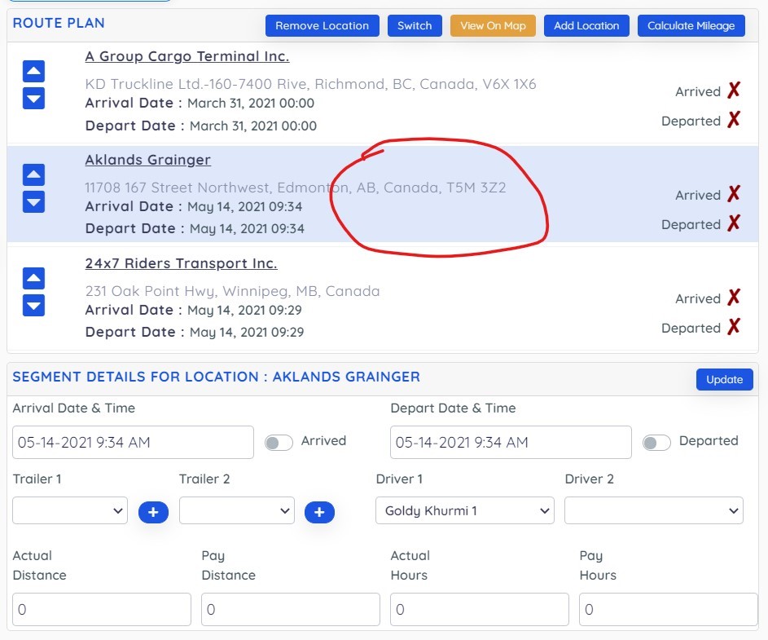
Task: Click the View On Map button
Action: 493,25
